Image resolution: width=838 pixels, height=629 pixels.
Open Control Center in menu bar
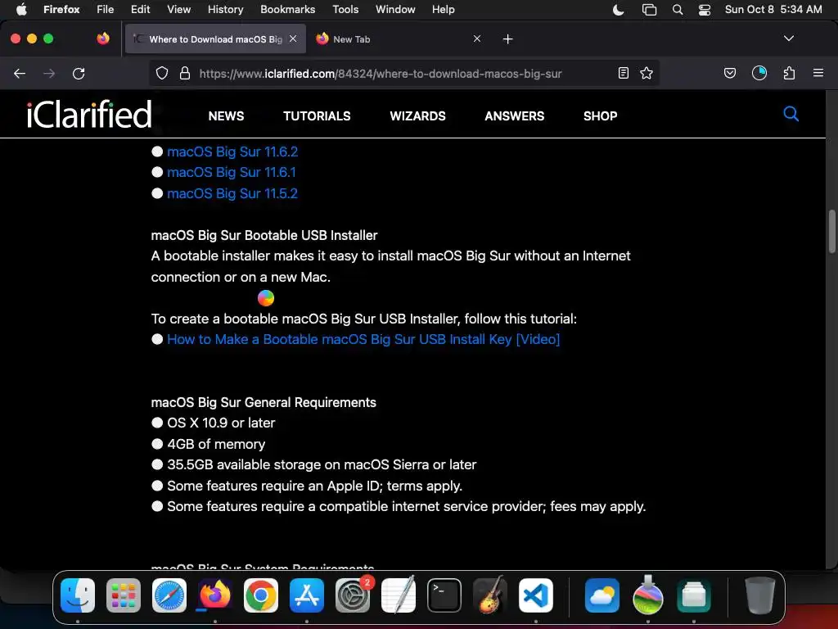pos(705,9)
